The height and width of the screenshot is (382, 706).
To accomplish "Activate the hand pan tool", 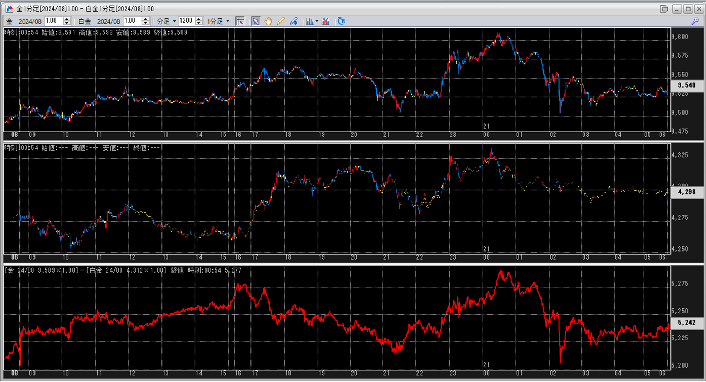I will 268,21.
